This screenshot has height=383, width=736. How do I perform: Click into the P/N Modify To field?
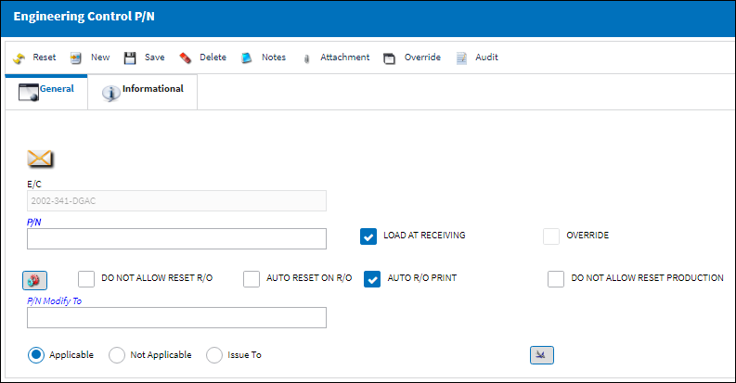176,317
